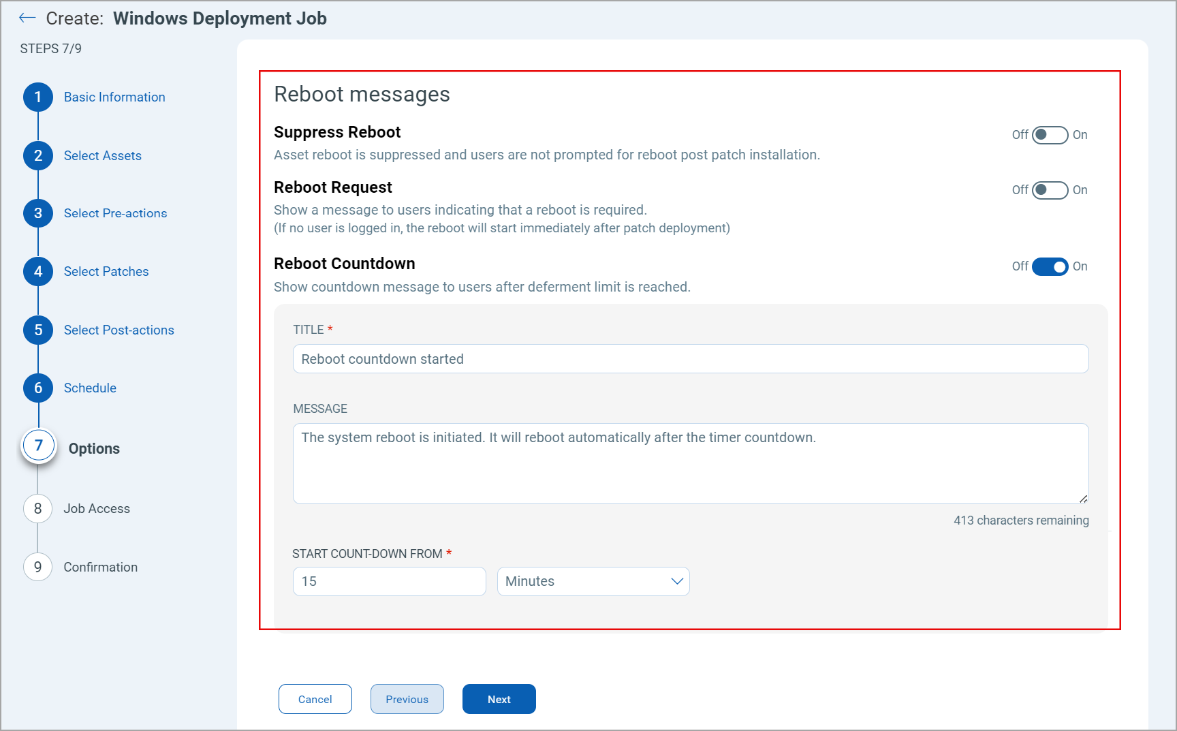Click step 4 circle icon

(38, 272)
